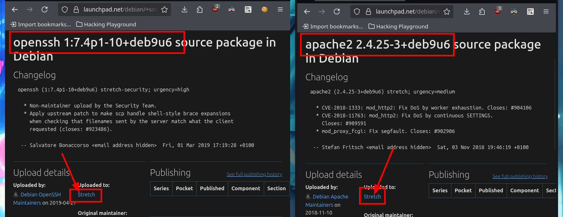Image resolution: width=563 pixels, height=217 pixels.
Task: Open the cookie extension icon in left window
Action: coord(264,9)
